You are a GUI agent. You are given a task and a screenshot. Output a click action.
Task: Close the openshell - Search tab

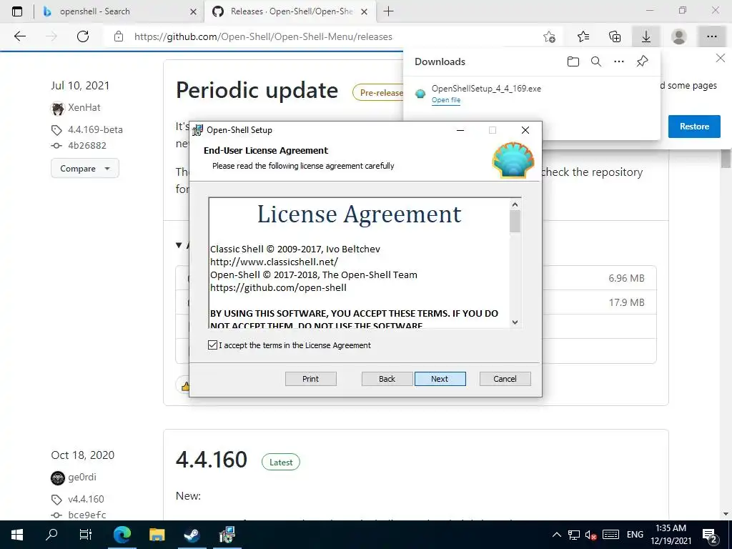click(193, 11)
